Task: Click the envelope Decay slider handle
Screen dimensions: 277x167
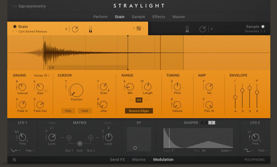Action: coord(243,90)
